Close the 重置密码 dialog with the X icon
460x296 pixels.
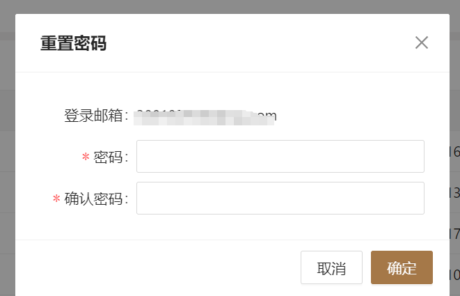[x=422, y=42]
